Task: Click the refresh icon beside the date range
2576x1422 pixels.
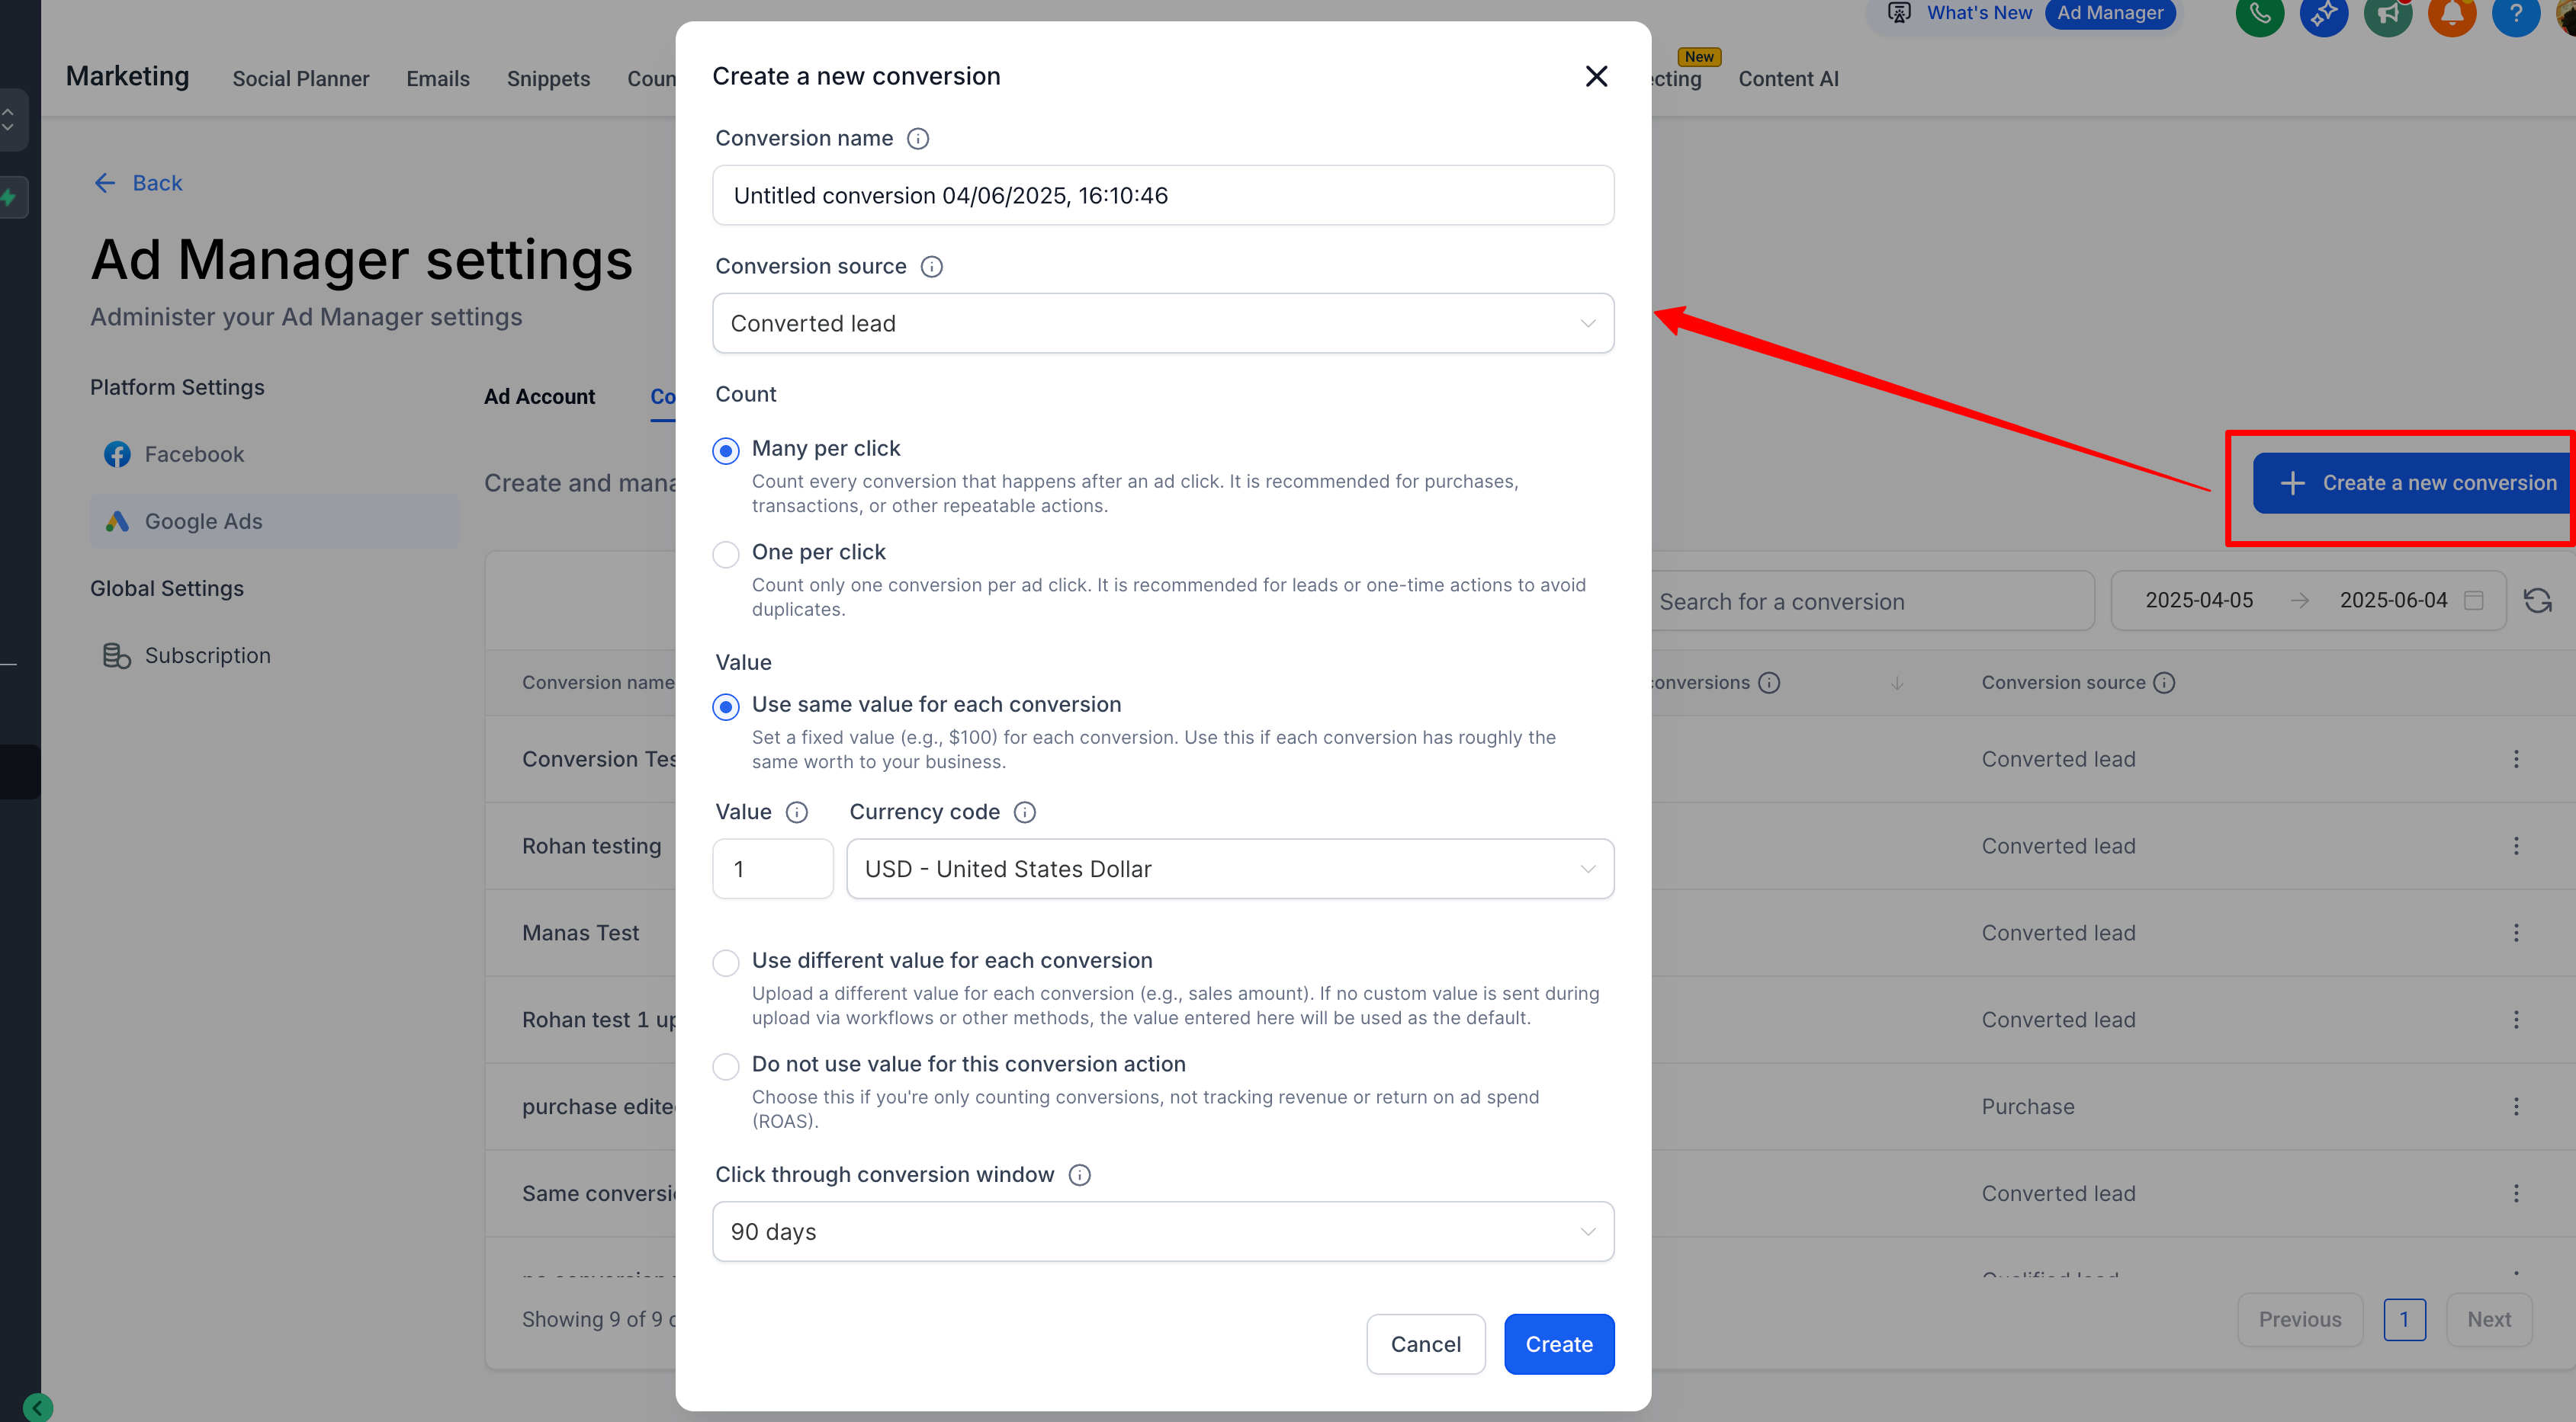Action: pos(2537,601)
